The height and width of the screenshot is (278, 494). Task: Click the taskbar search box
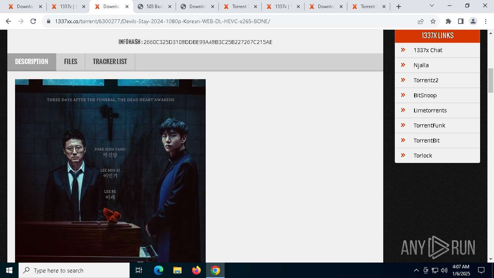[x=74, y=270]
